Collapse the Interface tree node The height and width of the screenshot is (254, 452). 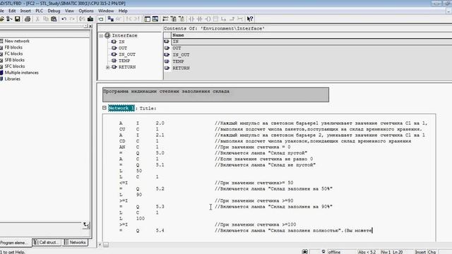tap(101, 36)
